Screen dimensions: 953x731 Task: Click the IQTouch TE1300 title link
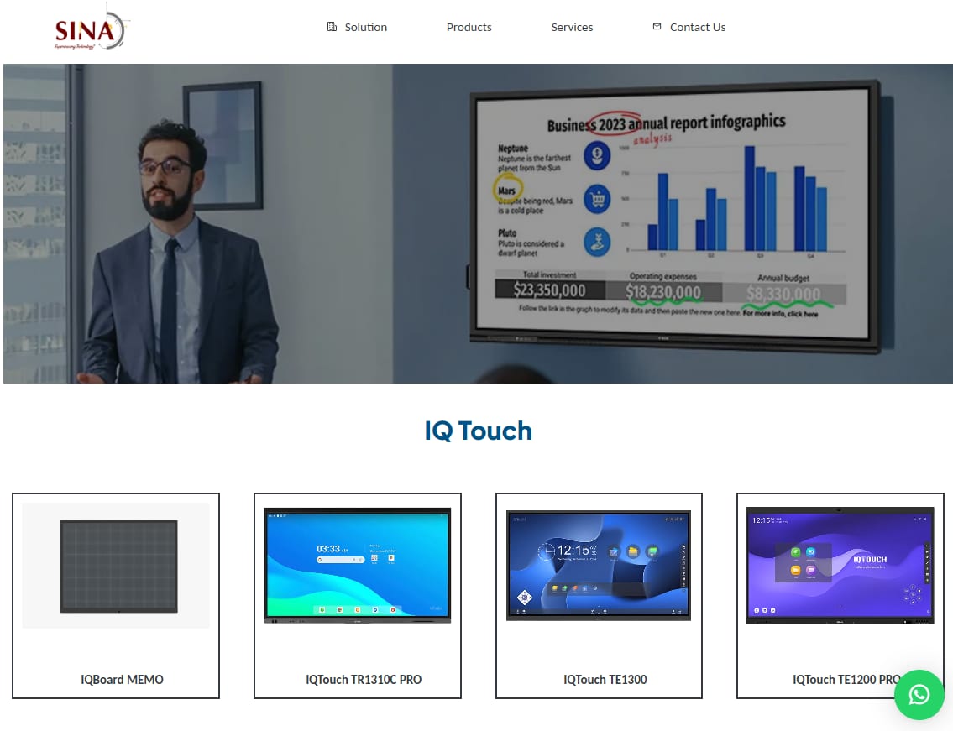605,679
